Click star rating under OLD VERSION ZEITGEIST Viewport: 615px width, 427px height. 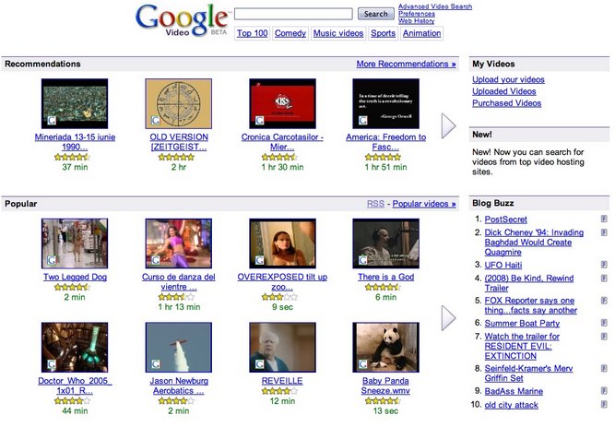coord(176,158)
